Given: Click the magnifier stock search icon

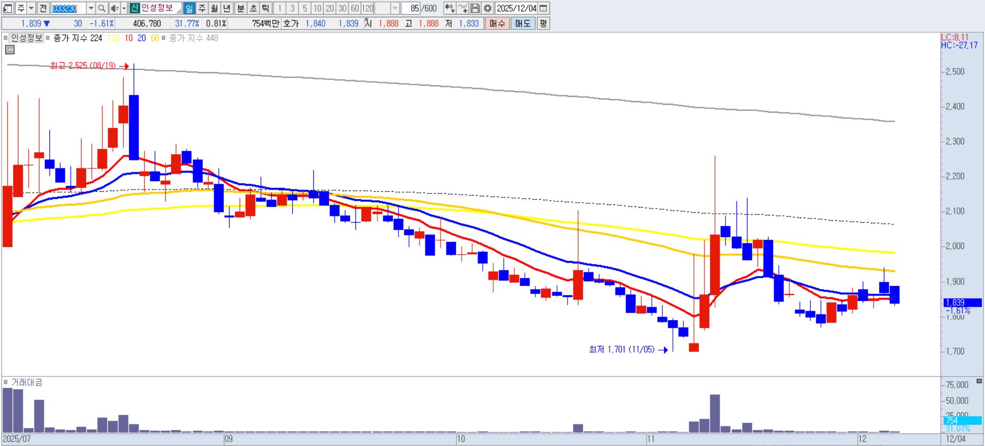Looking at the screenshot, I should tap(102, 8).
